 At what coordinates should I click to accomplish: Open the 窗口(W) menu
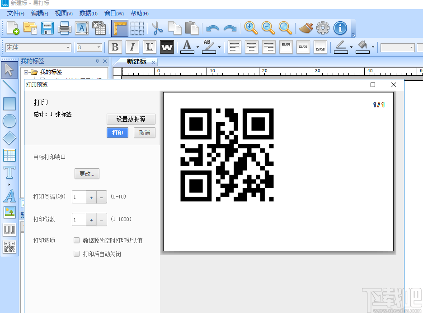(x=114, y=13)
